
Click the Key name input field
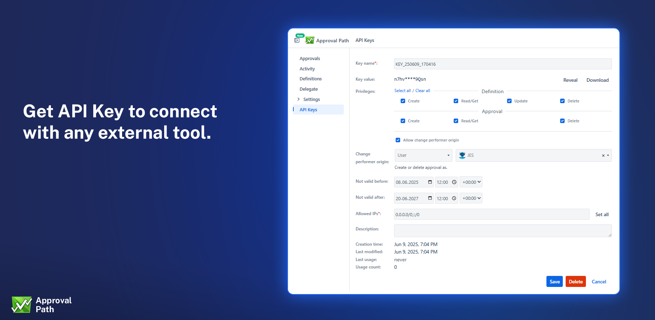click(x=503, y=64)
